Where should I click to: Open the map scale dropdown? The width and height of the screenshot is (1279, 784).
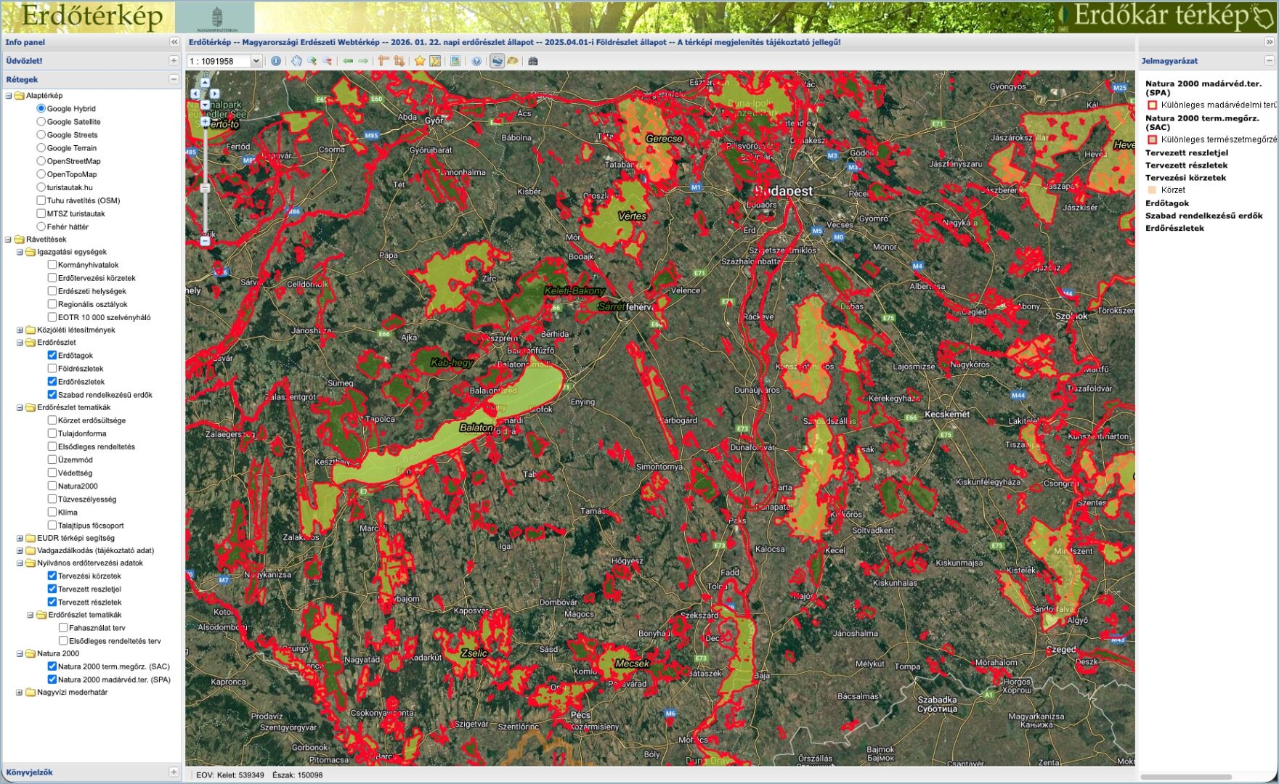point(256,62)
